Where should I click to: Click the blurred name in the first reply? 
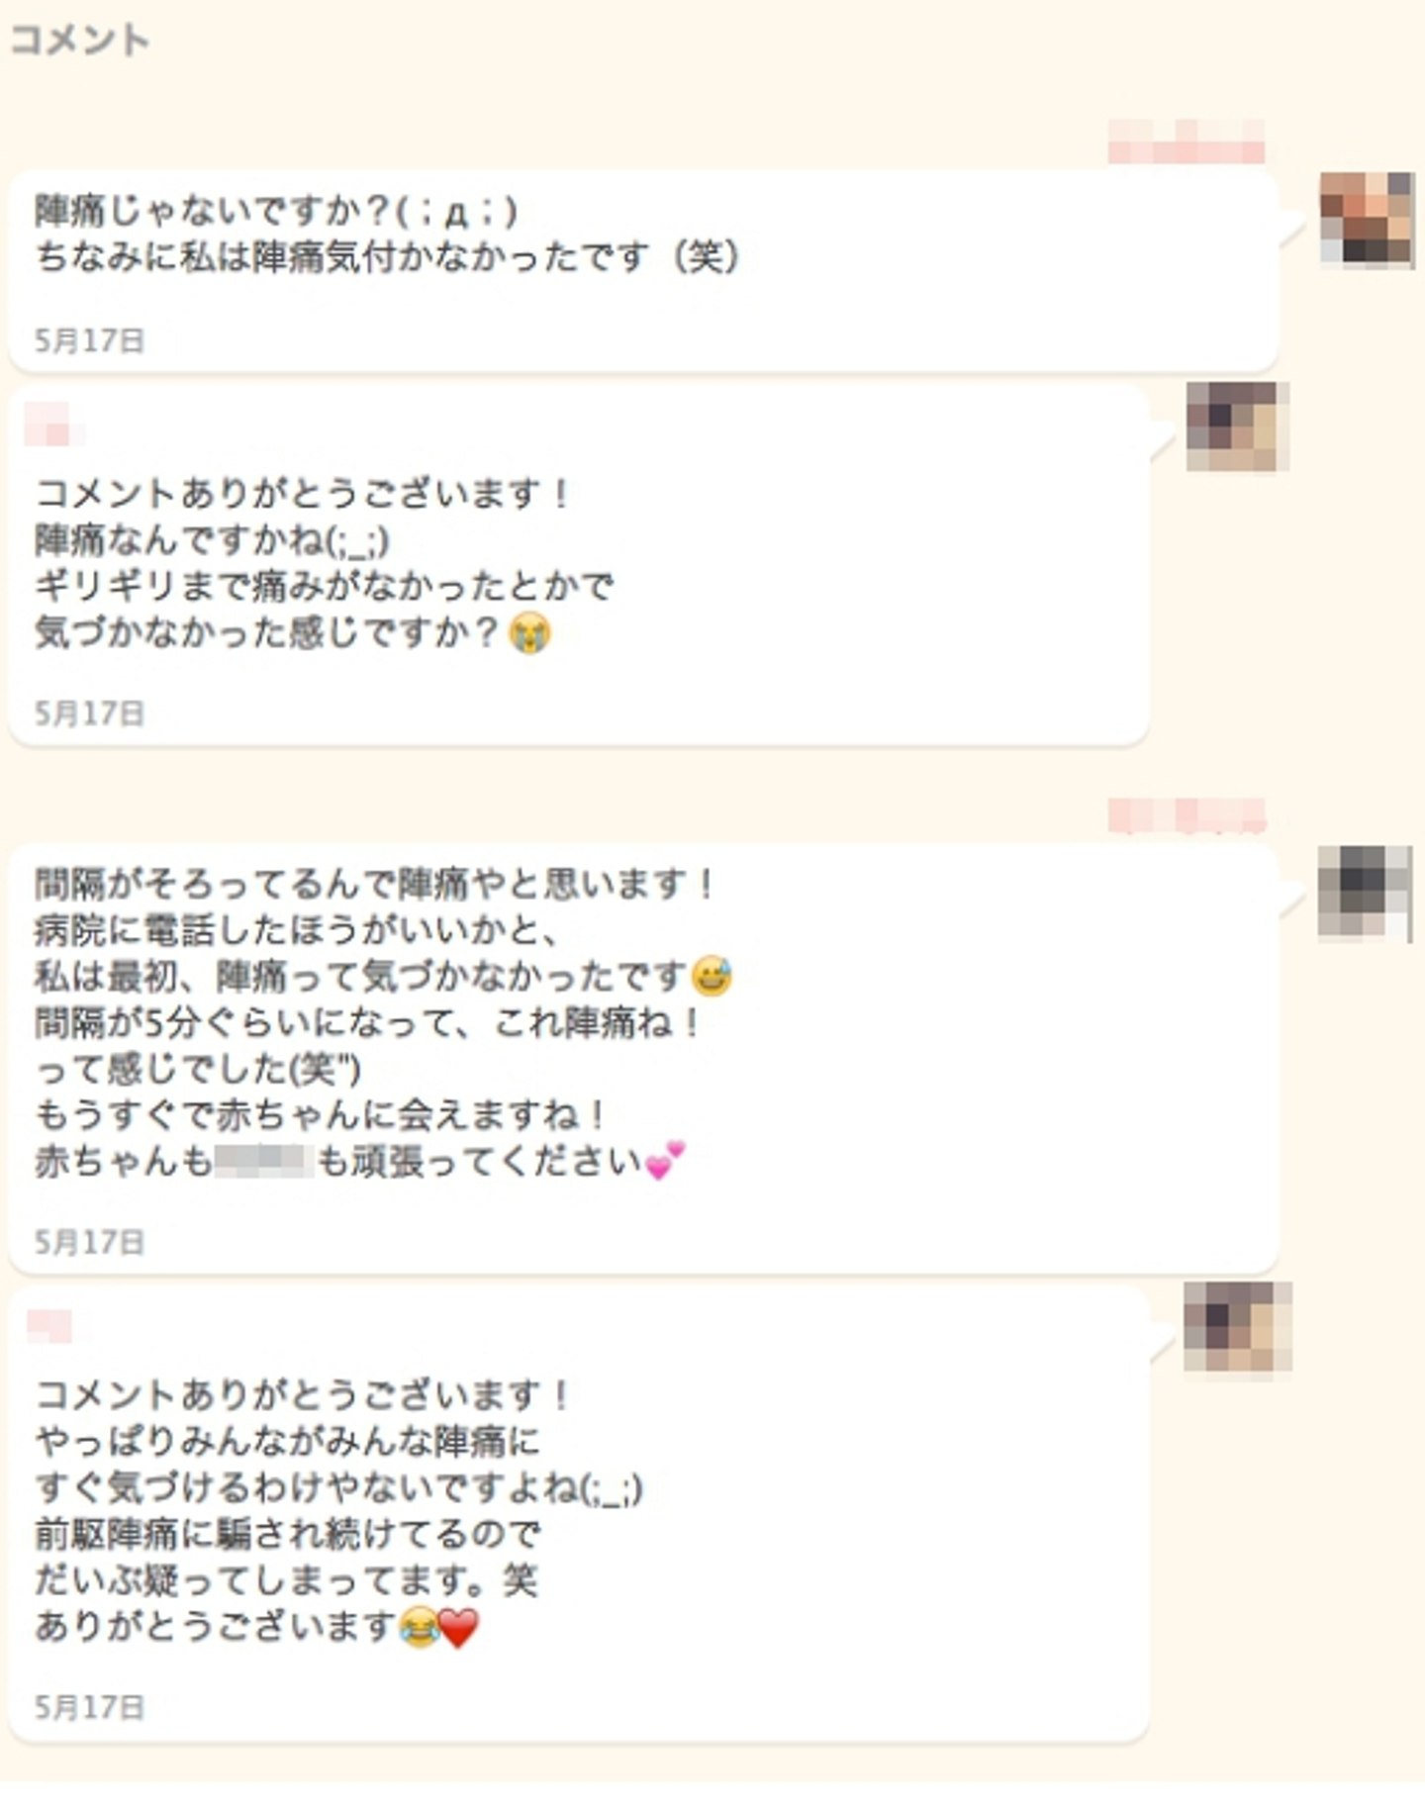click(54, 424)
